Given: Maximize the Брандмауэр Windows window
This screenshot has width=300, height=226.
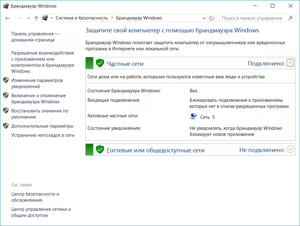Looking at the screenshot, I should (273, 6).
